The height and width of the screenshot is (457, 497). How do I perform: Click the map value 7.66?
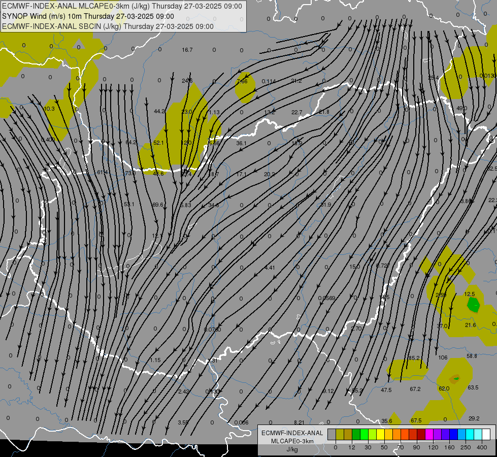[x=242, y=82]
